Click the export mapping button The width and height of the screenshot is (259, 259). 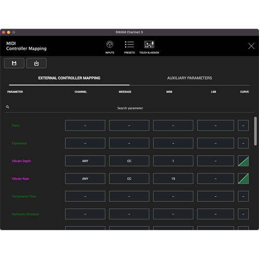pyautogui.click(x=36, y=63)
